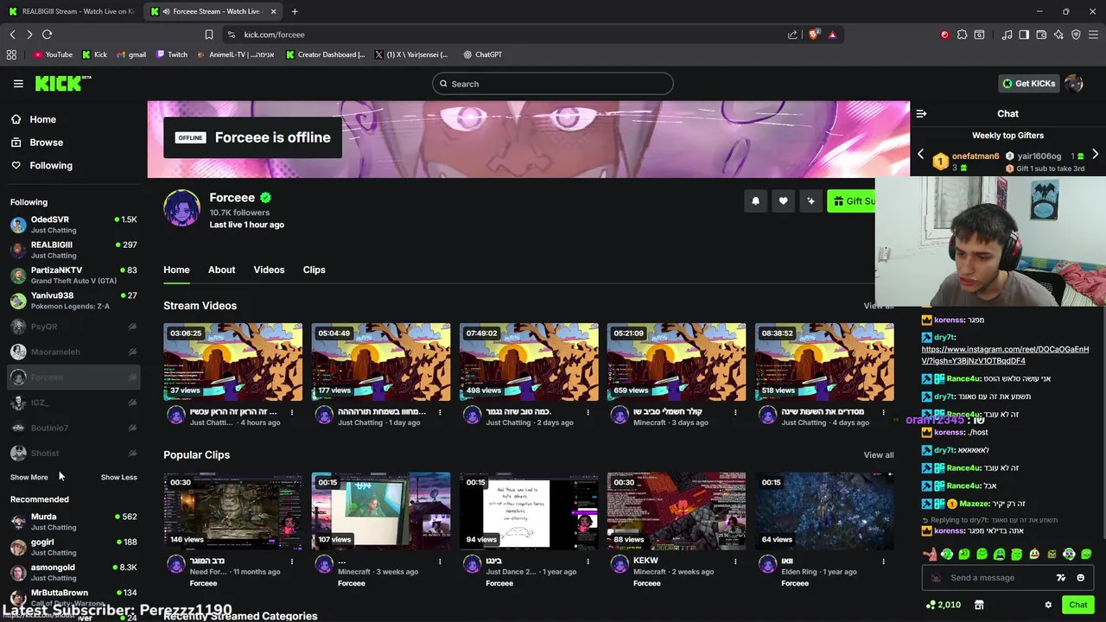Open REALBIGIII channel in Following list

73,250
